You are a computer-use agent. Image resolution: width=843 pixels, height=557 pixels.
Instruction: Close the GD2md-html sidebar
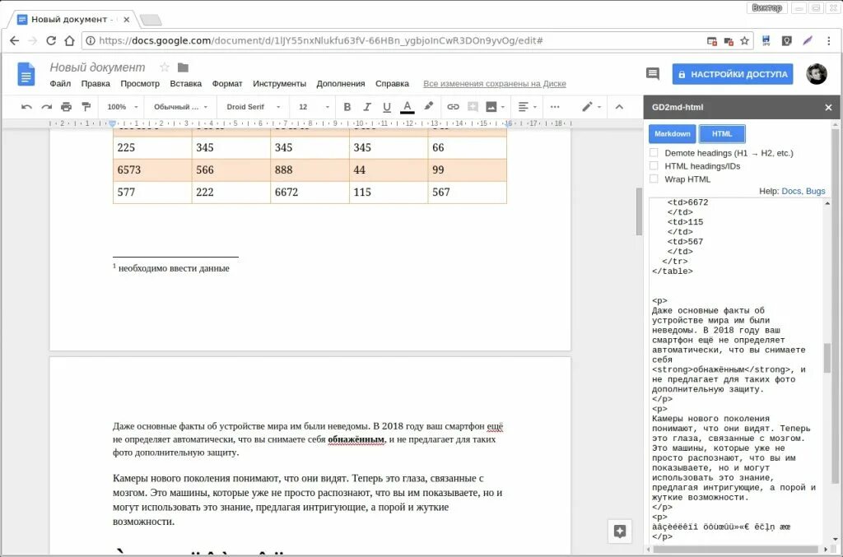(828, 108)
